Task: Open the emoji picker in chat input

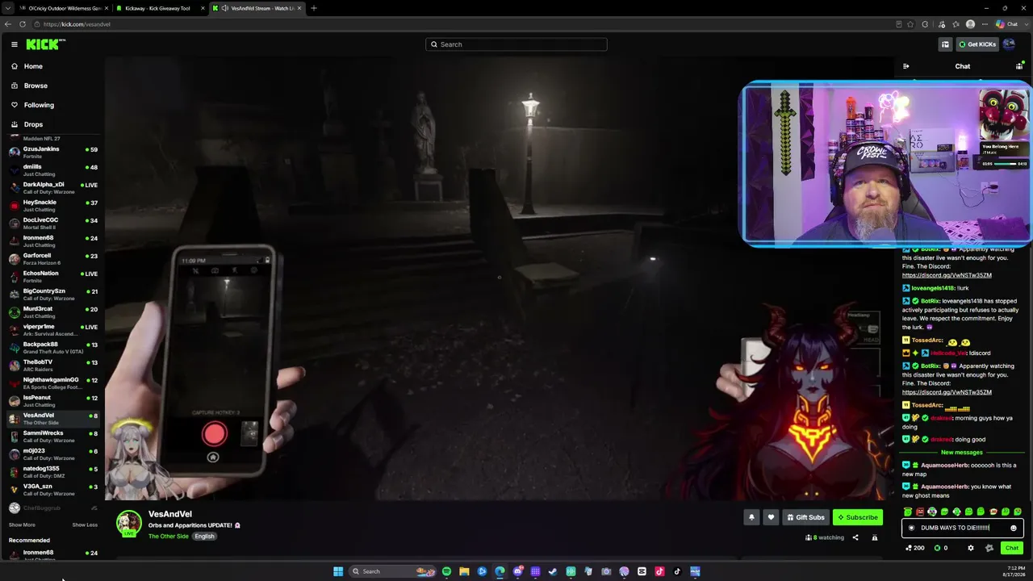Action: point(1014,528)
